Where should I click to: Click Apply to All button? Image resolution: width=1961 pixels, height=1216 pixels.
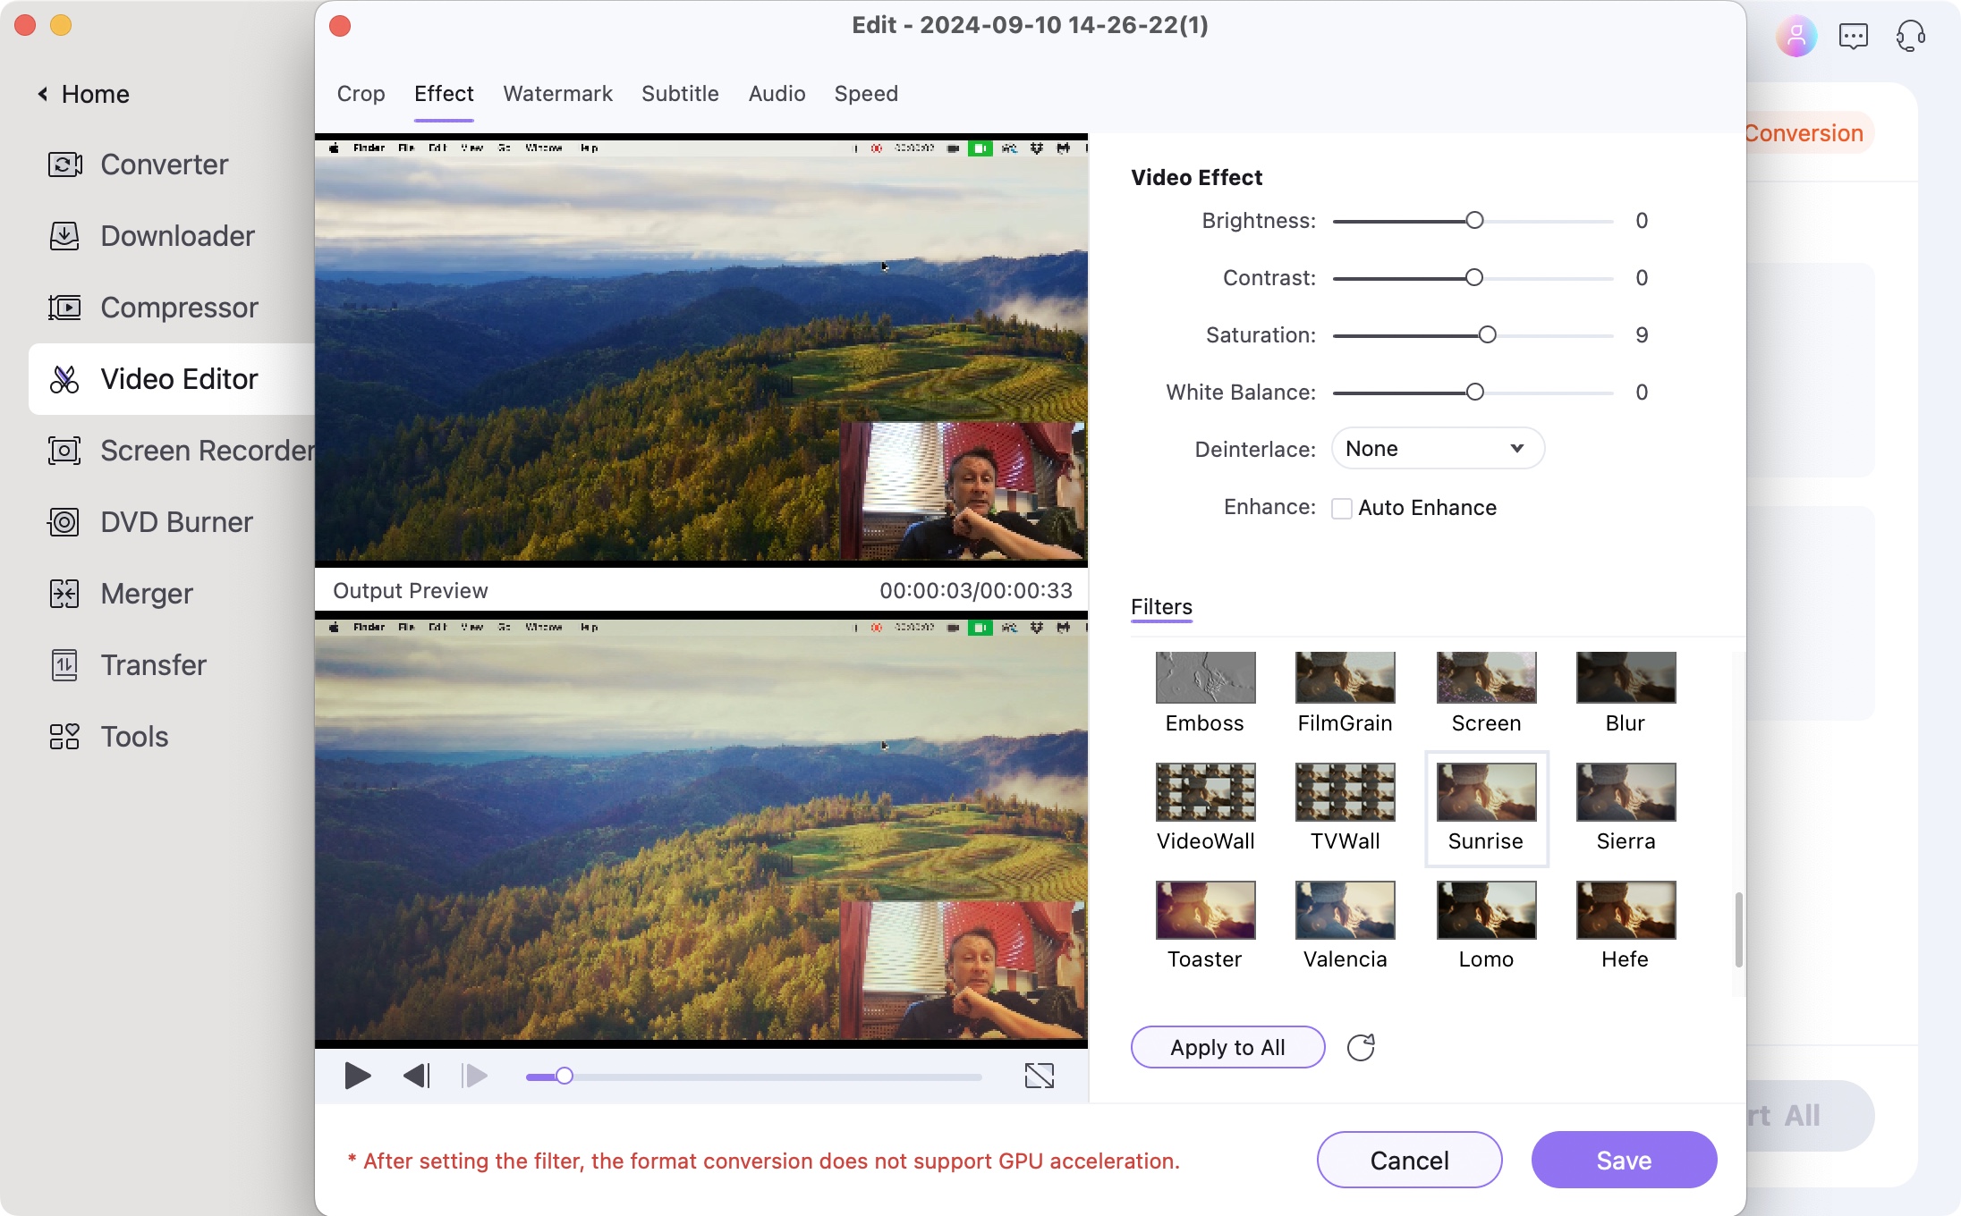pos(1227,1046)
